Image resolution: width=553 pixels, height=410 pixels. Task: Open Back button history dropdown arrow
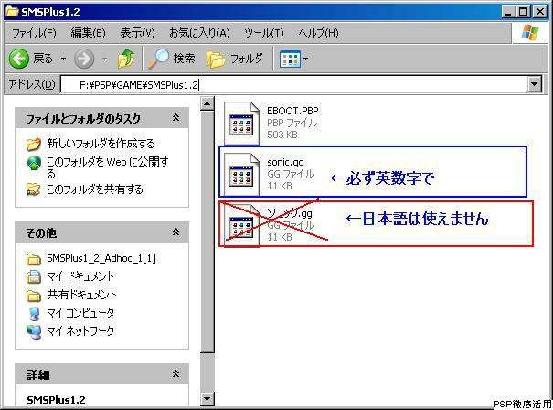coord(63,59)
